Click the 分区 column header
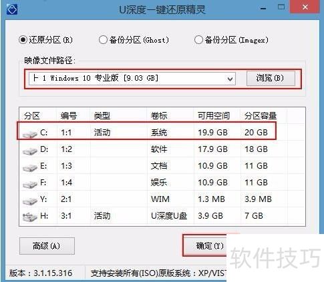This screenshot has width=324, height=282. click(x=32, y=116)
